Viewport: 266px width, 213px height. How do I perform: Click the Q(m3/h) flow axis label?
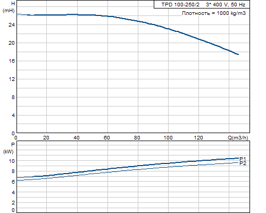238,137
